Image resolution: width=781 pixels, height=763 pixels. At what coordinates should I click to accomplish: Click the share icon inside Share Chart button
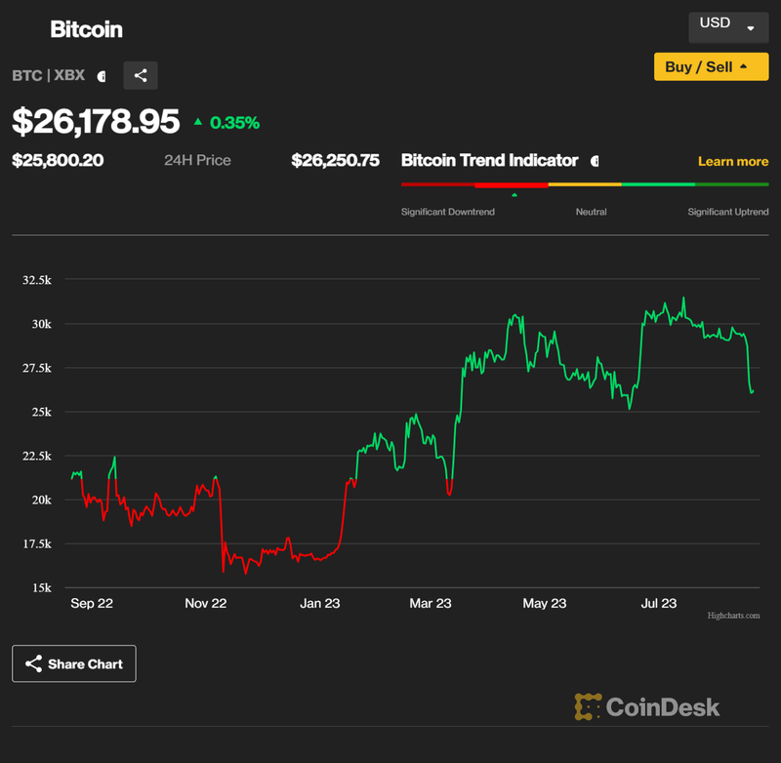coord(32,663)
